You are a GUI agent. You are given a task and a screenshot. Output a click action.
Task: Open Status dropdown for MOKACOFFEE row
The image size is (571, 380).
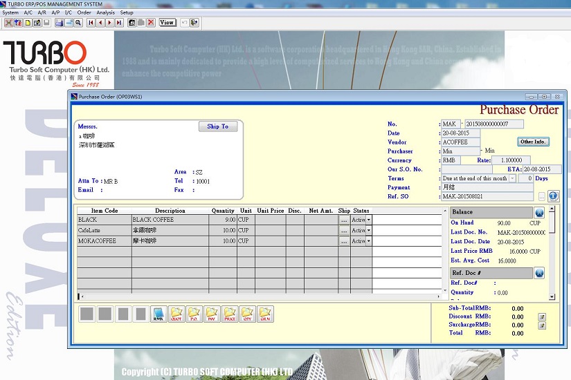[369, 241]
